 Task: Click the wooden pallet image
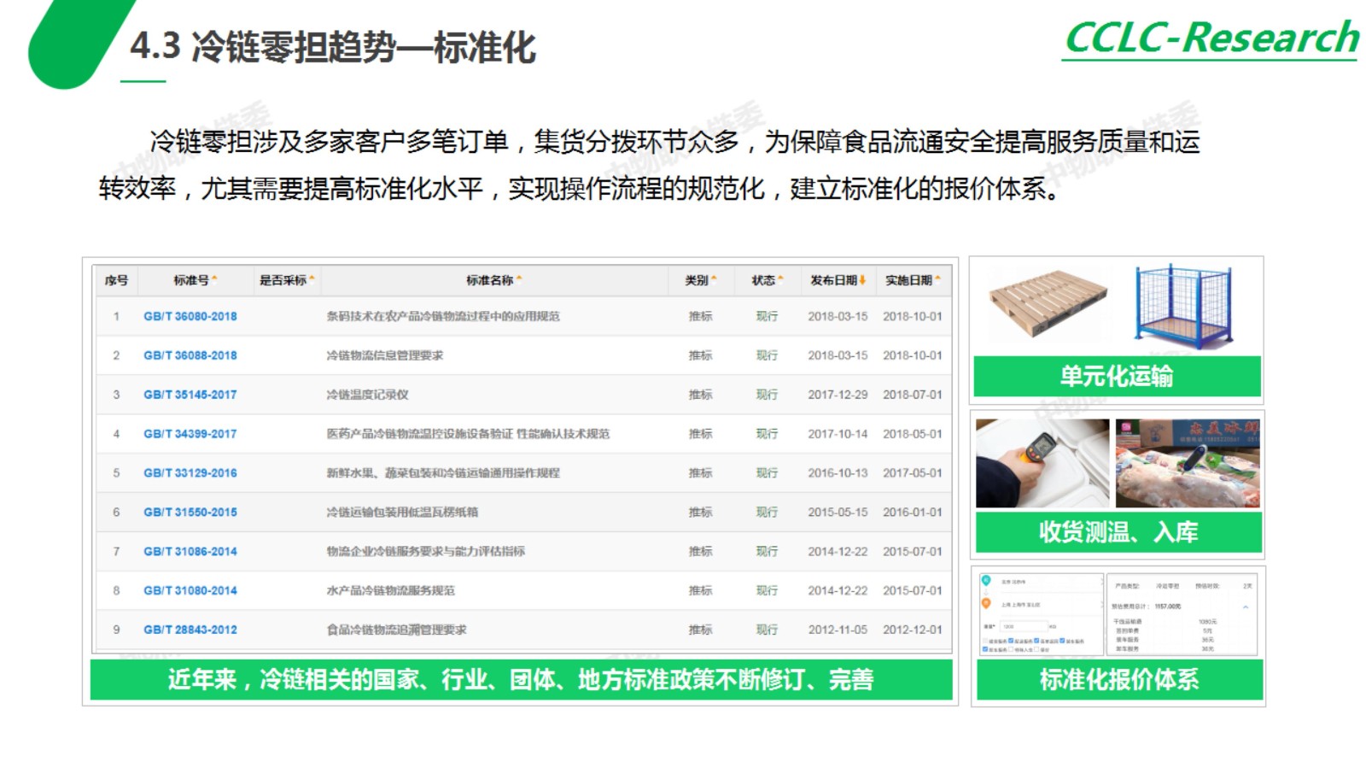[1048, 302]
